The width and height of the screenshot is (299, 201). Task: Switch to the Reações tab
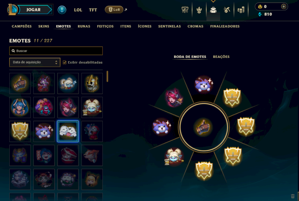tap(221, 57)
